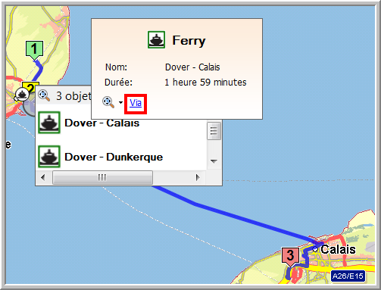Click the zoom magnifier icon in Ferry popup

(108, 102)
